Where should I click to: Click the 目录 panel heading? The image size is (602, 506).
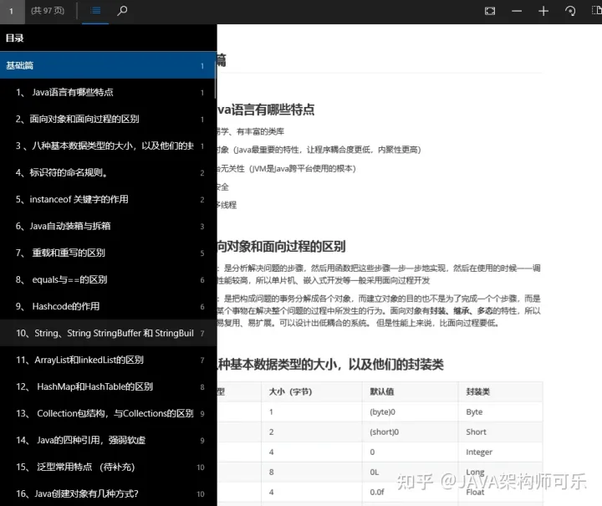[x=14, y=38]
